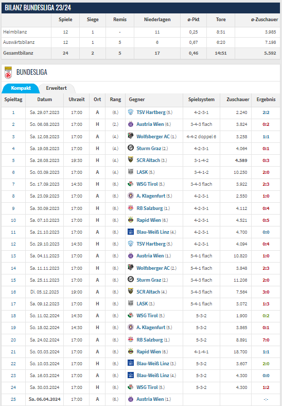Open the 7:0 result against RB Salzburg
Image resolution: width=282 pixels, height=406 pixels.
(x=266, y=340)
